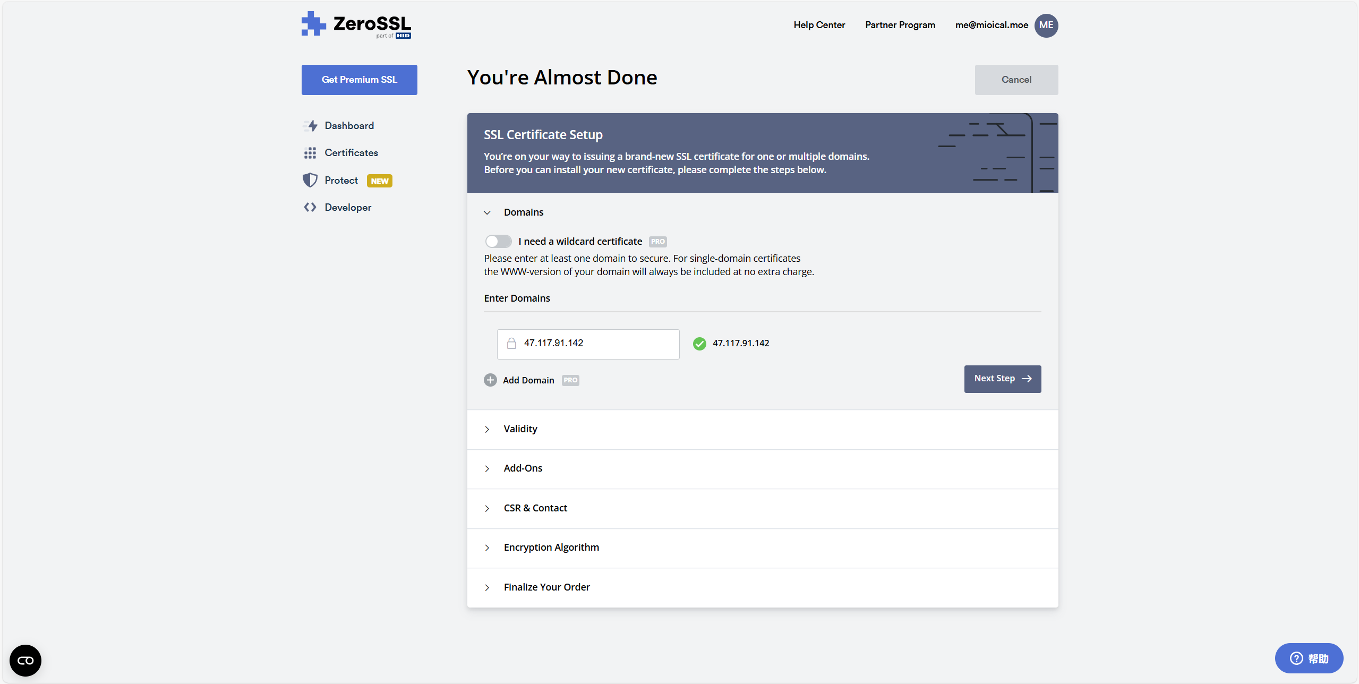This screenshot has width=1359, height=684.
Task: Open the Partner Program page
Action: click(900, 25)
